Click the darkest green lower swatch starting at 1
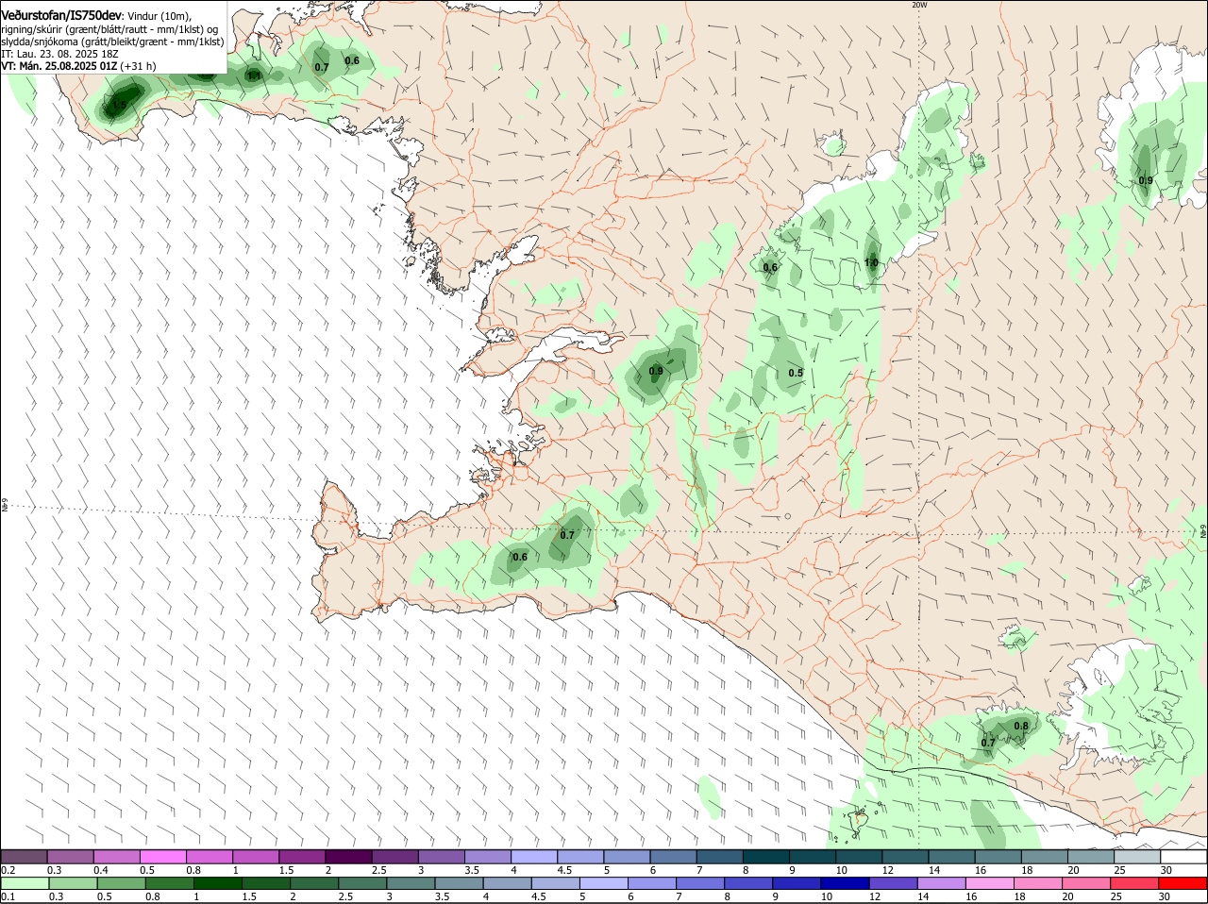The image size is (1208, 904). [x=217, y=883]
